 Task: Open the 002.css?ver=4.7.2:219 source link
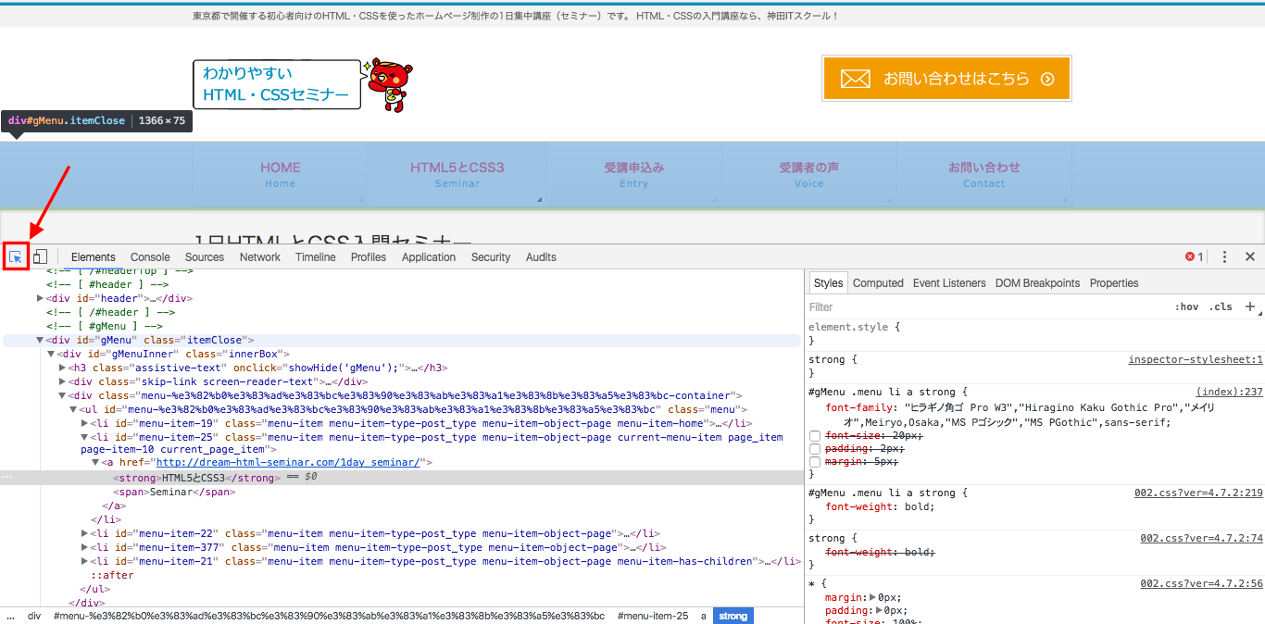pyautogui.click(x=1198, y=493)
